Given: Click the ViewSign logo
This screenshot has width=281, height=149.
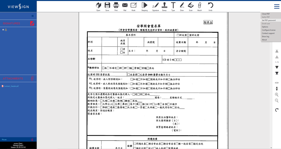Looking at the screenshot, I should [x=18, y=7].
